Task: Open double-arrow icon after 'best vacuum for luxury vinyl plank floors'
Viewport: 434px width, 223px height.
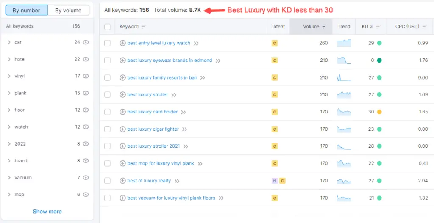Action: point(221,198)
